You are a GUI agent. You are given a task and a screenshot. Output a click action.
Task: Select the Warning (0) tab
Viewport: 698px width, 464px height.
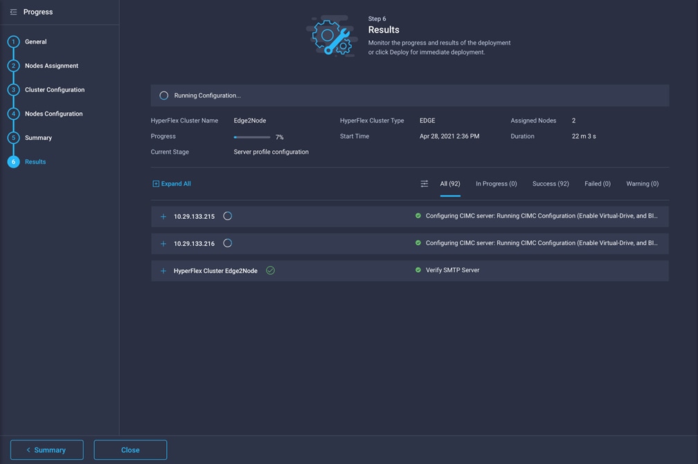click(x=643, y=184)
